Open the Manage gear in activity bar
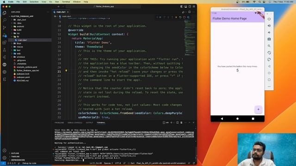 point(5,158)
